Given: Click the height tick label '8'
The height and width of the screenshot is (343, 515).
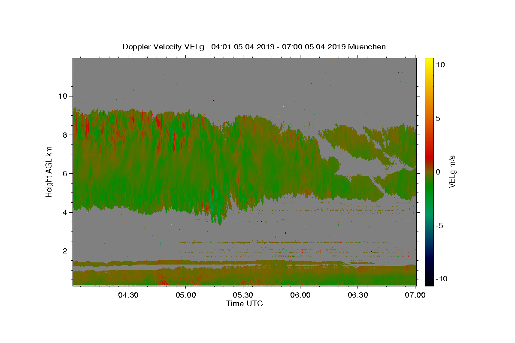Looking at the screenshot, I should [x=64, y=135].
